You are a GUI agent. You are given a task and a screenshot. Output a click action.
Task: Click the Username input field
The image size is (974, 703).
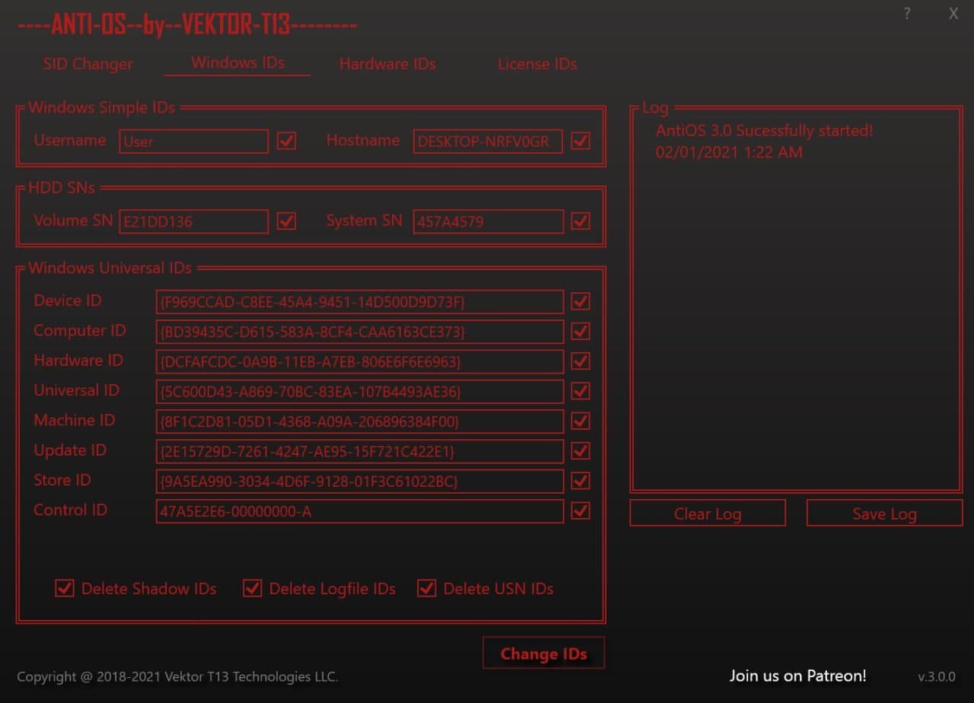click(x=194, y=142)
